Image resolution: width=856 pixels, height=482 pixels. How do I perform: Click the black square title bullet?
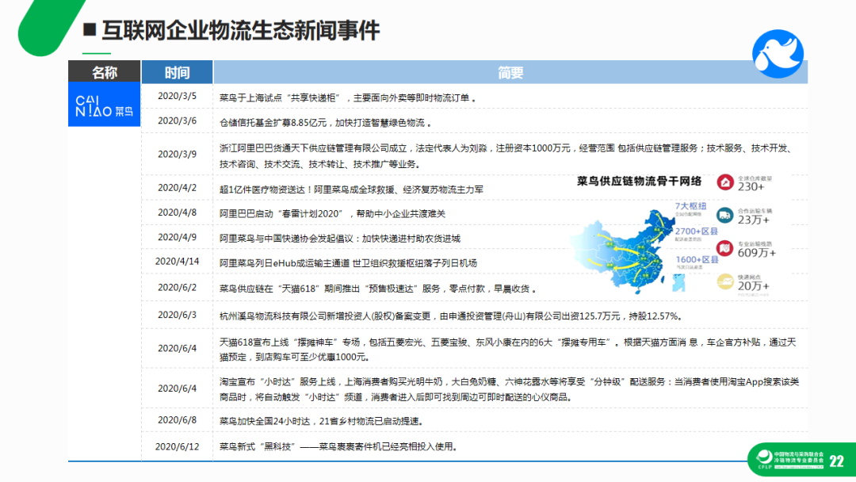pyautogui.click(x=90, y=31)
